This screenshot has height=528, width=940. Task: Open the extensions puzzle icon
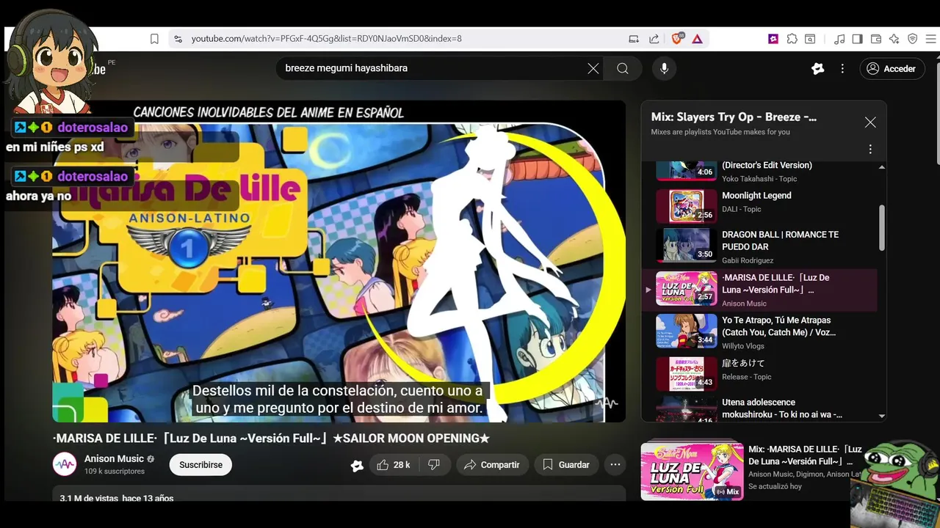point(792,39)
